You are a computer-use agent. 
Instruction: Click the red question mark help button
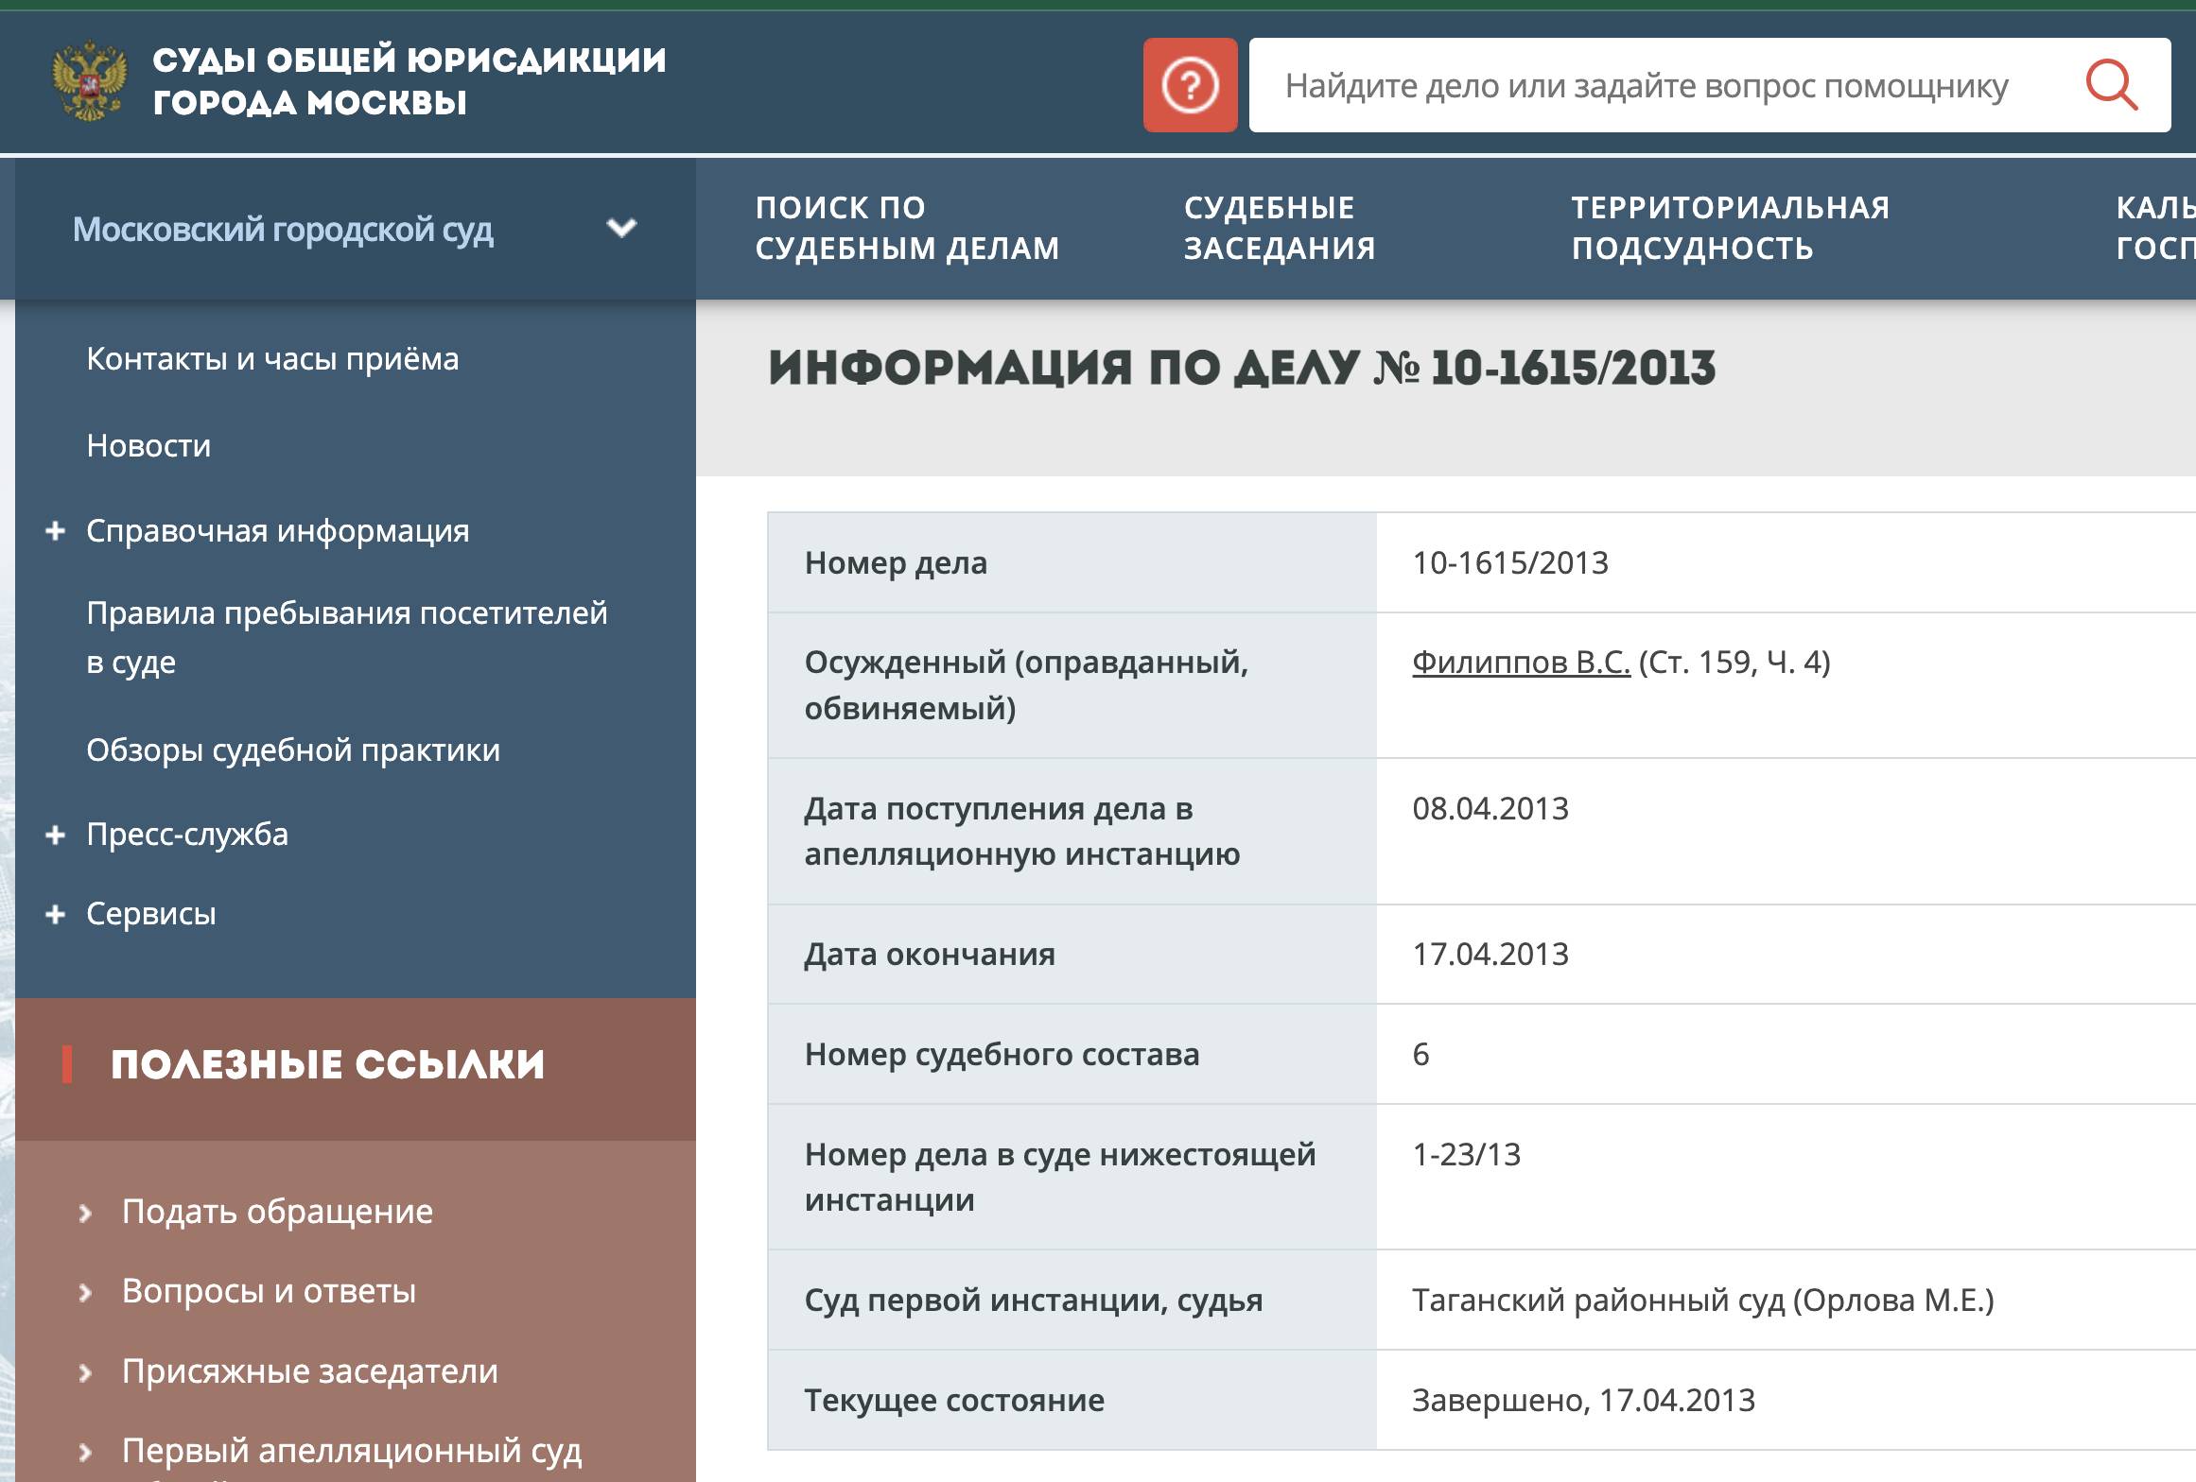[1190, 85]
